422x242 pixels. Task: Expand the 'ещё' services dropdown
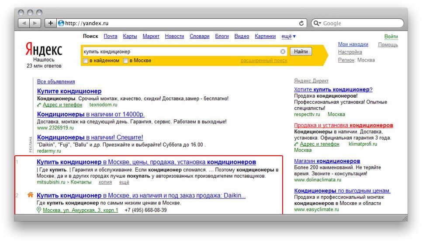[288, 36]
